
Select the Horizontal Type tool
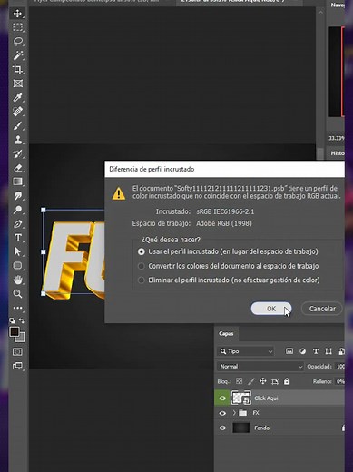(17, 238)
